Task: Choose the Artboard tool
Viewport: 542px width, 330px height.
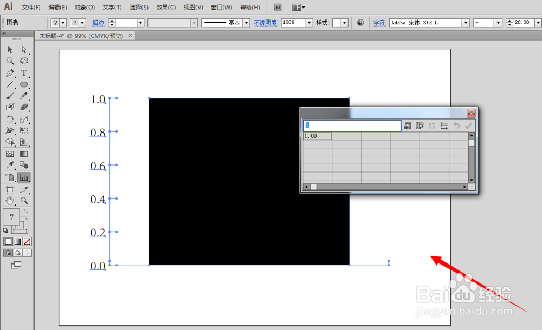Action: click(x=10, y=189)
